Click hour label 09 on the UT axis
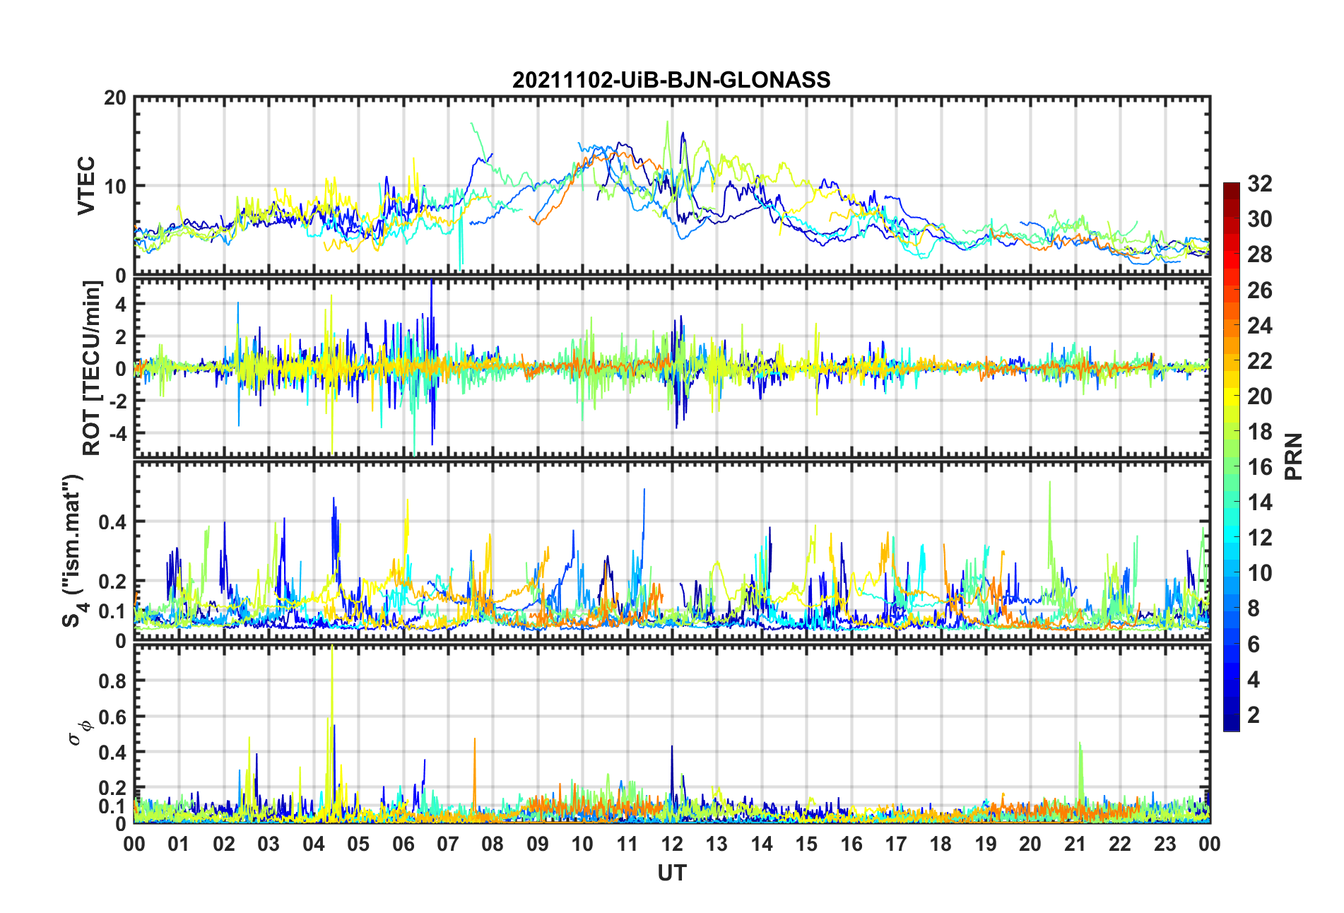The width and height of the screenshot is (1344, 913). coord(538,844)
